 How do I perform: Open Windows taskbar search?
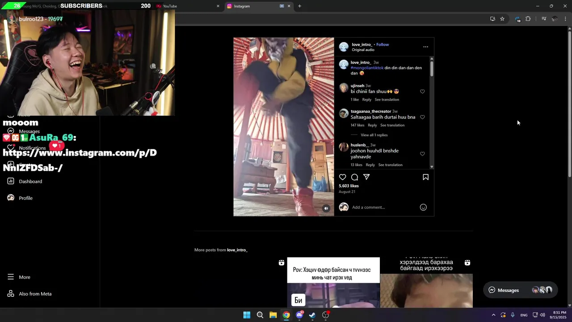tap(260, 315)
